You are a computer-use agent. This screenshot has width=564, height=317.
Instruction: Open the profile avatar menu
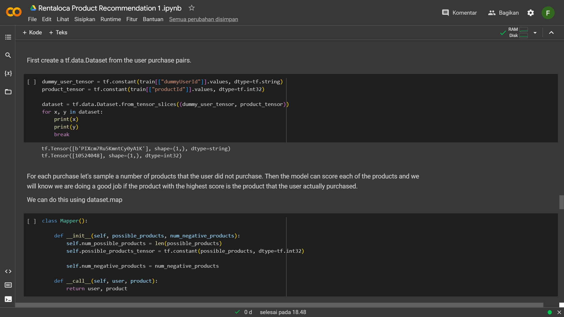548,13
